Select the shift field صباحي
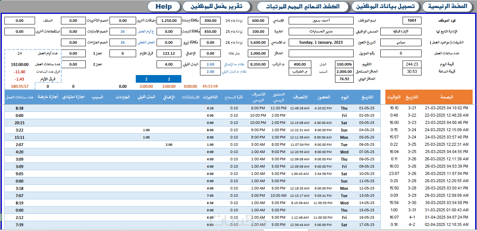 point(401,43)
